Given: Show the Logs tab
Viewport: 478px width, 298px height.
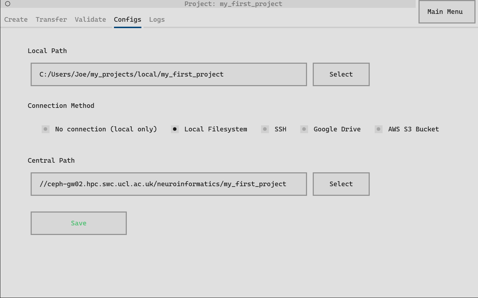Looking at the screenshot, I should pyautogui.click(x=157, y=20).
